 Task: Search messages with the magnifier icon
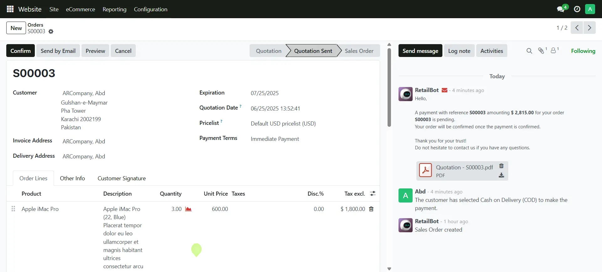(x=529, y=51)
